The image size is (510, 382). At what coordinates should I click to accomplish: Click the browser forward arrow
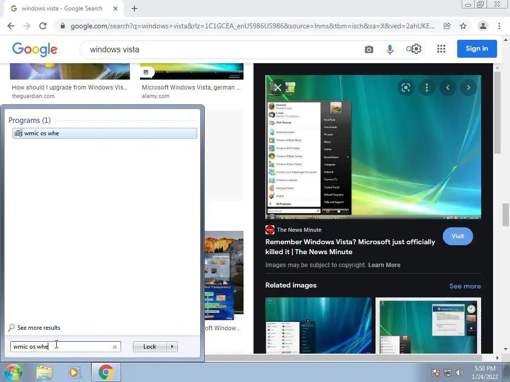pos(27,26)
